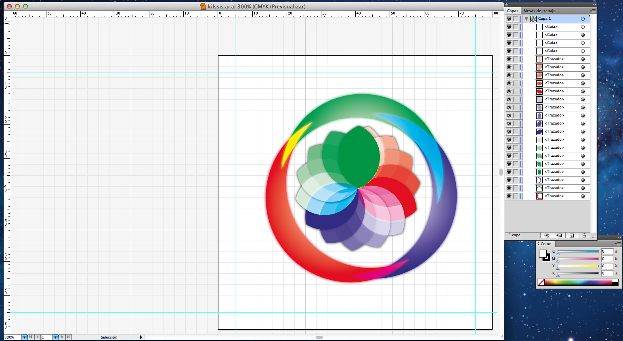Screen dimensions: 623x341
Task: Open the artboard number dropdown arrow
Action: point(55,337)
